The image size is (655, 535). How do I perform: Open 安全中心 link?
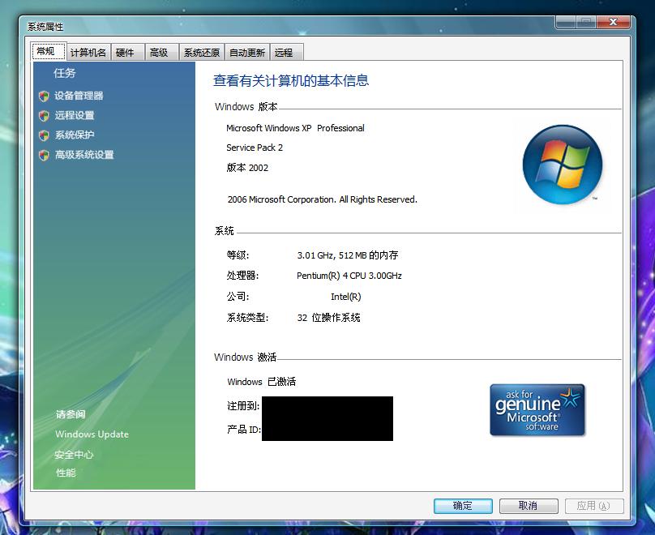[74, 455]
